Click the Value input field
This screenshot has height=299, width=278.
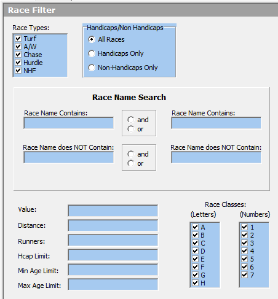coord(113,211)
